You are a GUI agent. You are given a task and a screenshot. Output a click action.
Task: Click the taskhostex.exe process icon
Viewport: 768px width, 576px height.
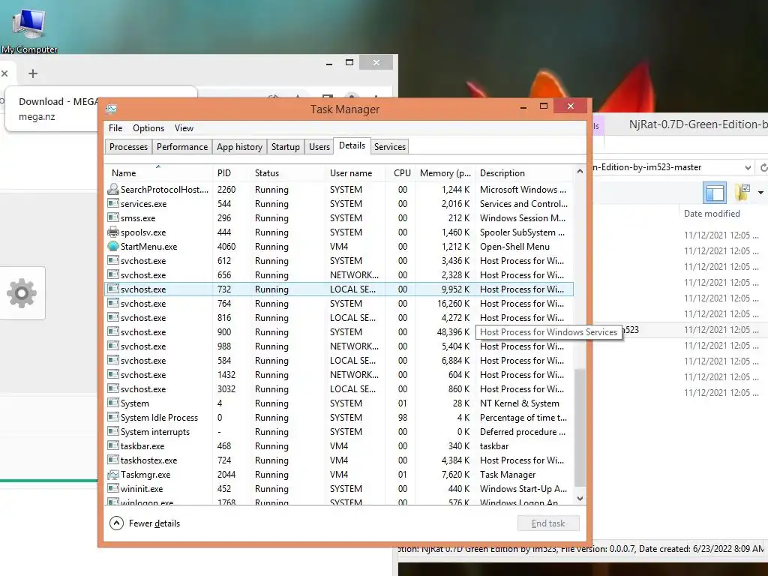113,460
